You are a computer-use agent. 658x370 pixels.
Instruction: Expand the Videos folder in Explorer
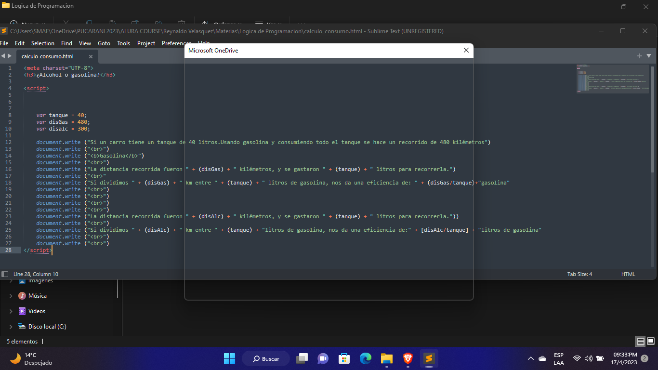click(11, 311)
